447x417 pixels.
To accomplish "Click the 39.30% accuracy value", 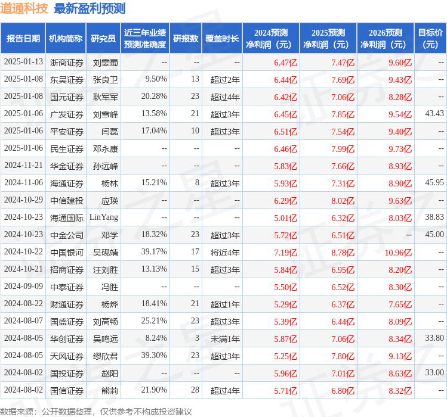I will (154, 355).
